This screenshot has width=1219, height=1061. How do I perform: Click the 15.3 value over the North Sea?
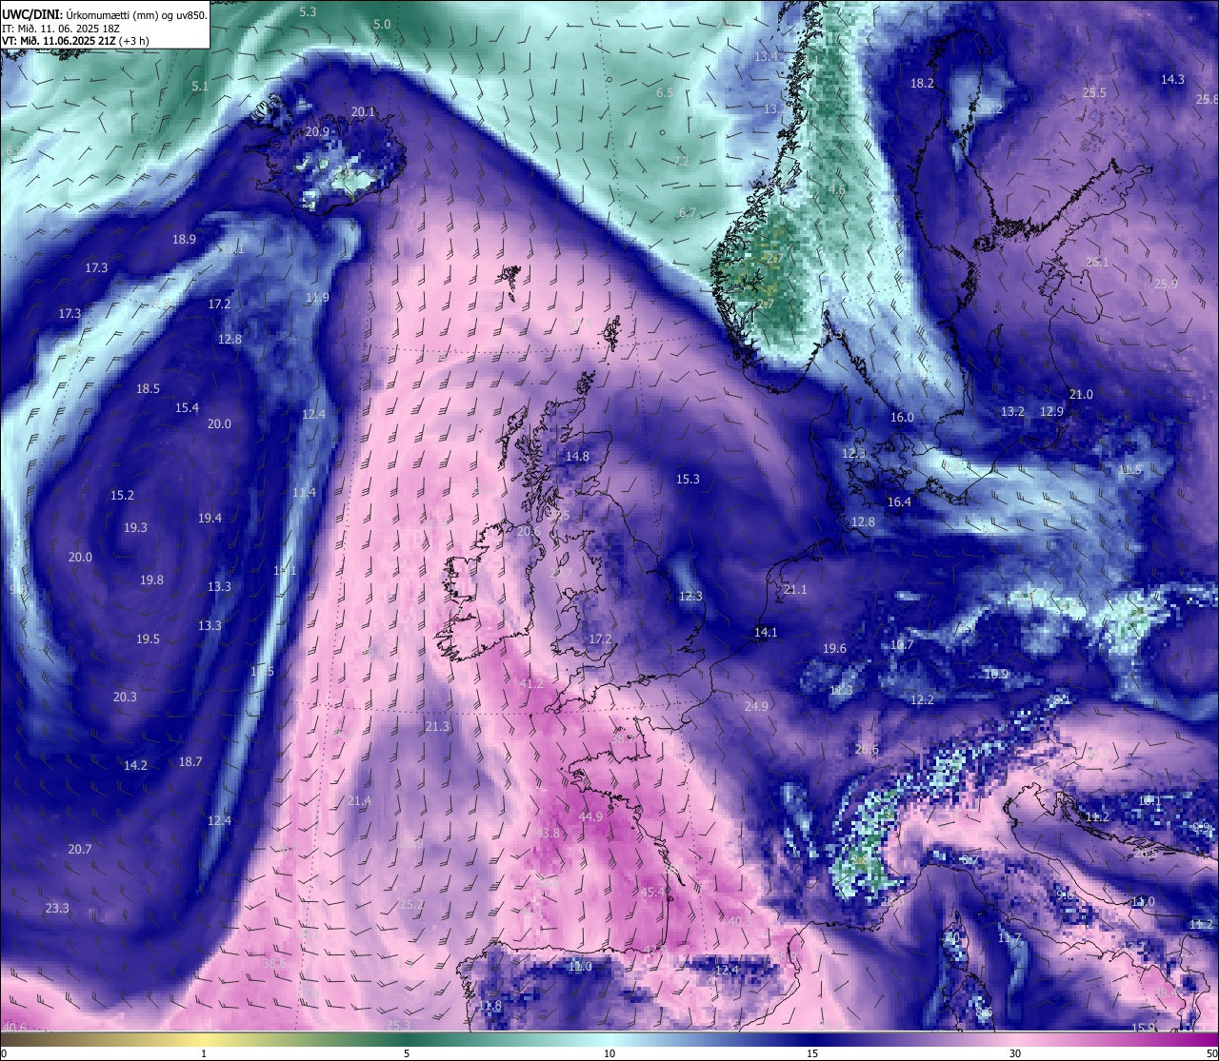(x=688, y=479)
